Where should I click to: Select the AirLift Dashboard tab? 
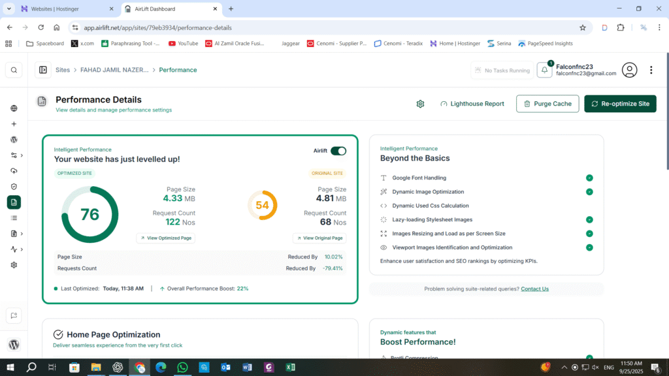(171, 8)
